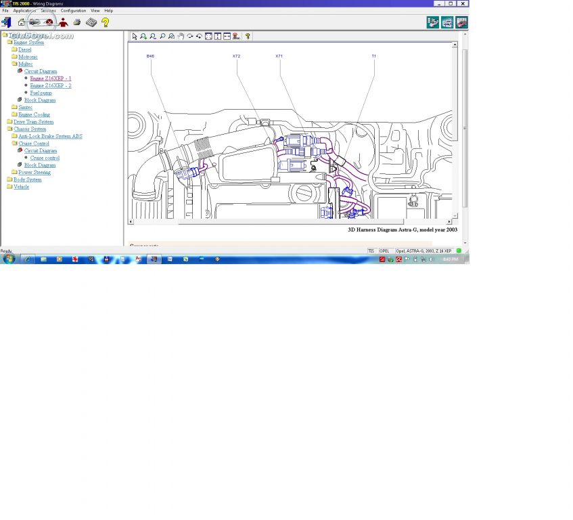This screenshot has width=573, height=520.
Task: Collapse the Engine System folder
Action: pyautogui.click(x=10, y=42)
